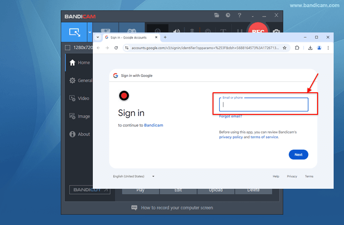
Task: Click the Upload button in Bandicam
Action: (x=216, y=191)
